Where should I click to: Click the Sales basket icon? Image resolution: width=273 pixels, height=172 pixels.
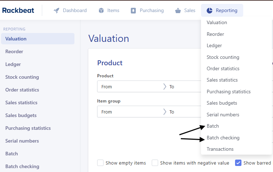point(178,11)
